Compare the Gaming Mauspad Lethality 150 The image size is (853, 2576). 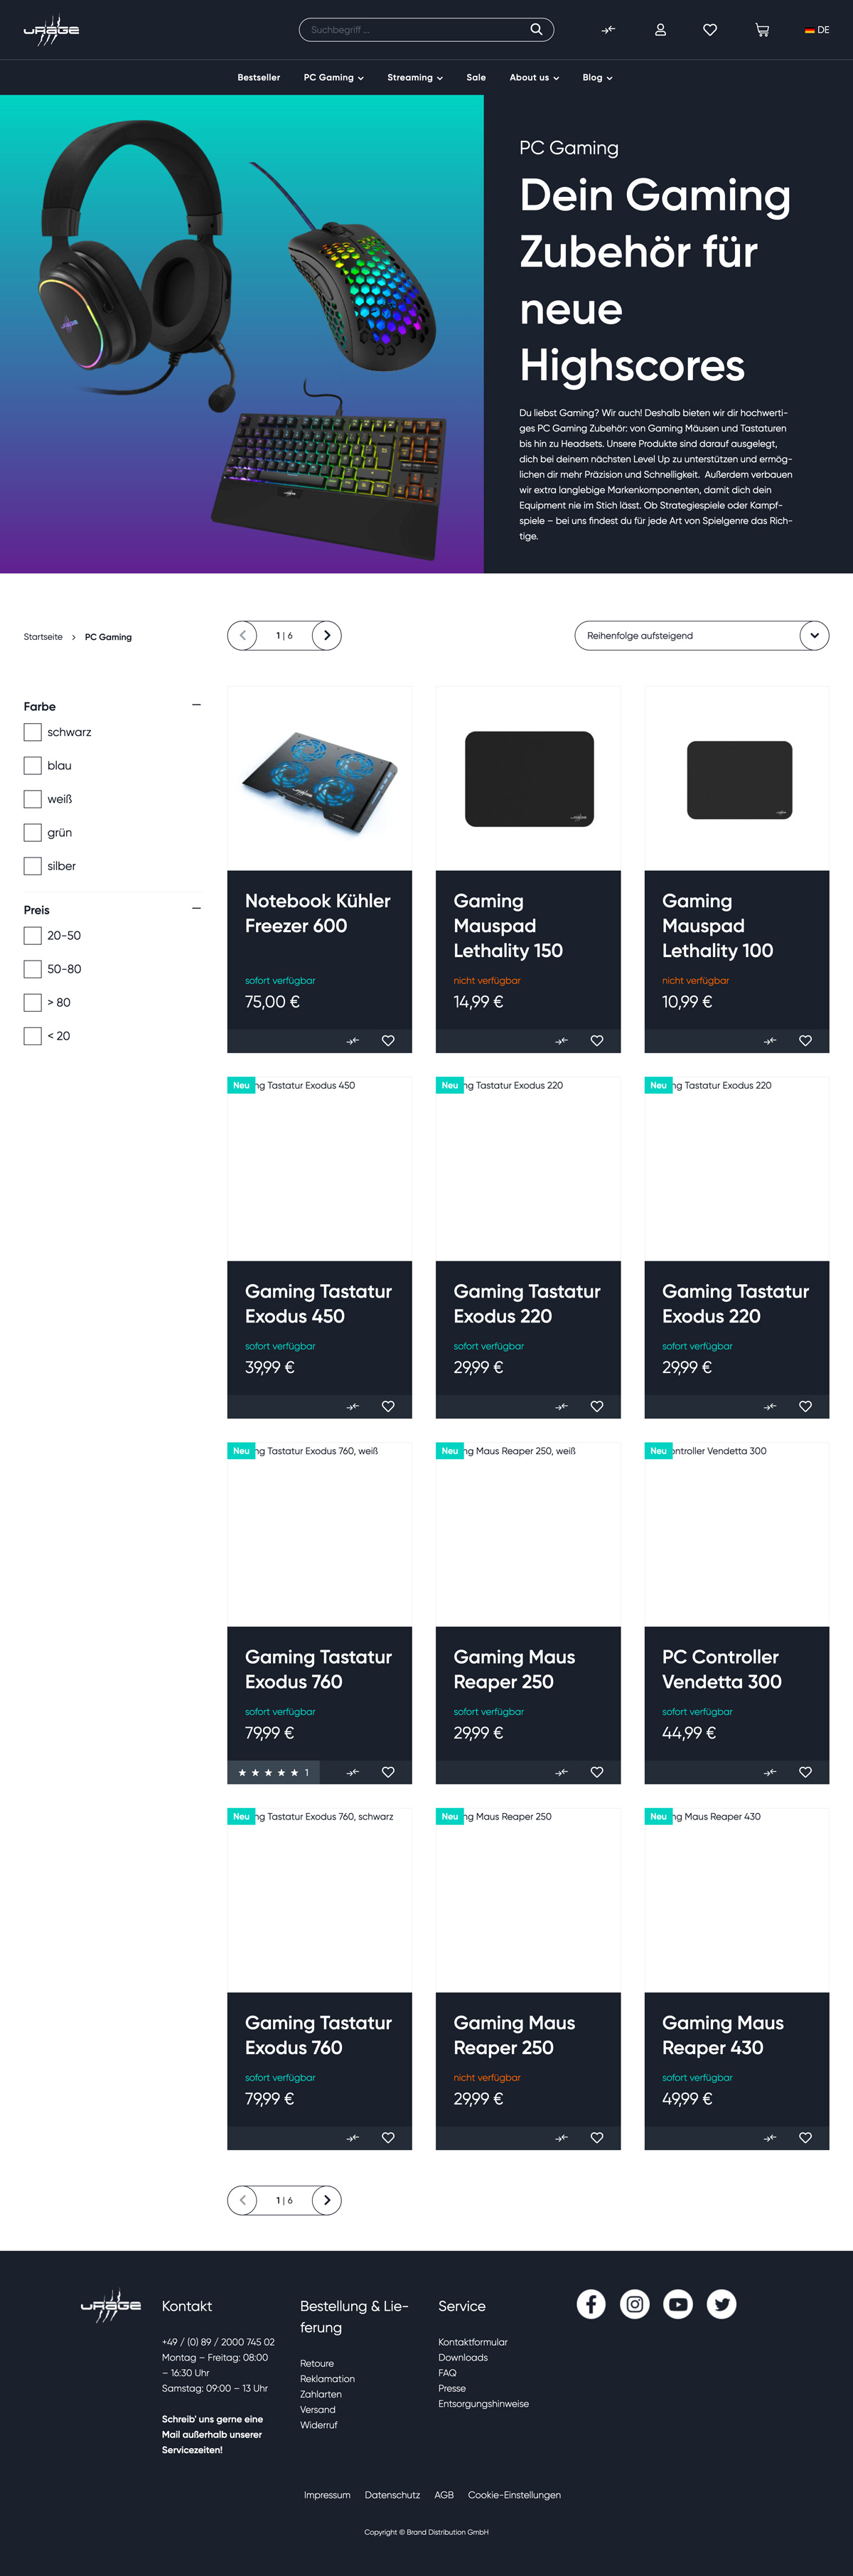(561, 1040)
